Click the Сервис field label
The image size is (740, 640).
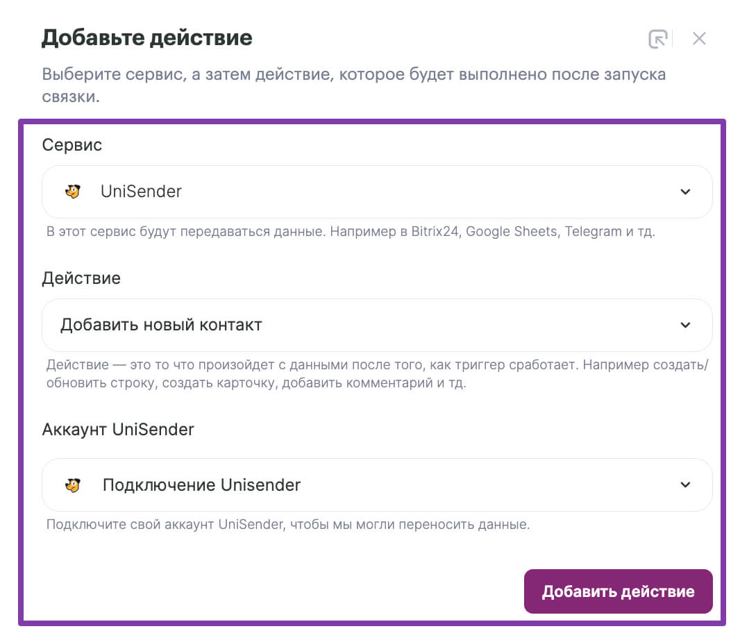pyautogui.click(x=72, y=145)
